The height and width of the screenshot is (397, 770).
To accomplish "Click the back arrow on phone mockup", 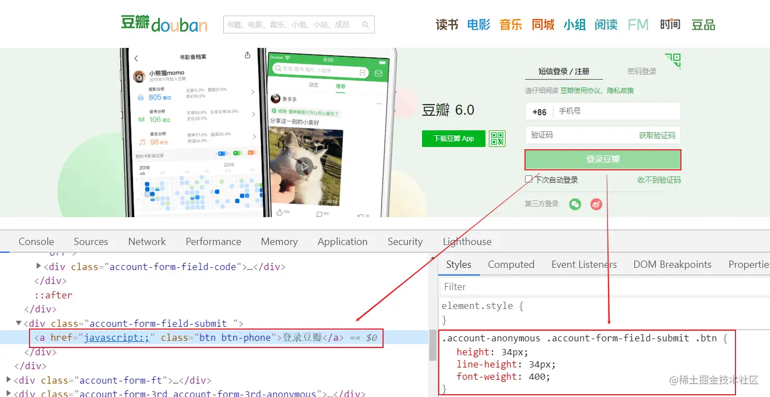I will point(136,58).
